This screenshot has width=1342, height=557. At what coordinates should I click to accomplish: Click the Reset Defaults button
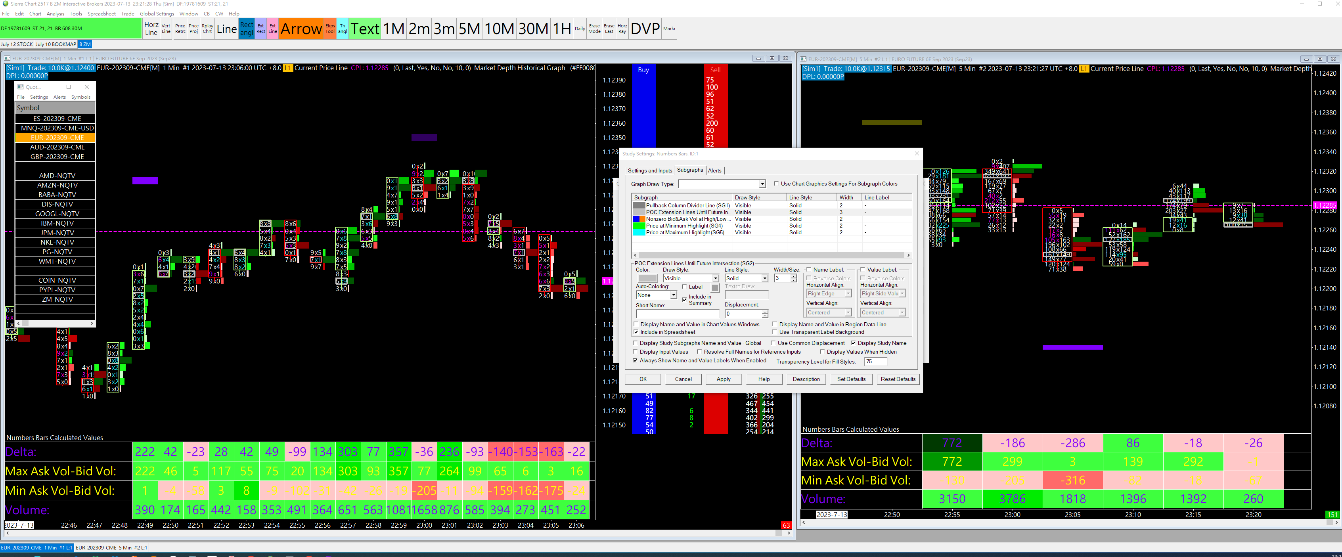[x=898, y=379]
